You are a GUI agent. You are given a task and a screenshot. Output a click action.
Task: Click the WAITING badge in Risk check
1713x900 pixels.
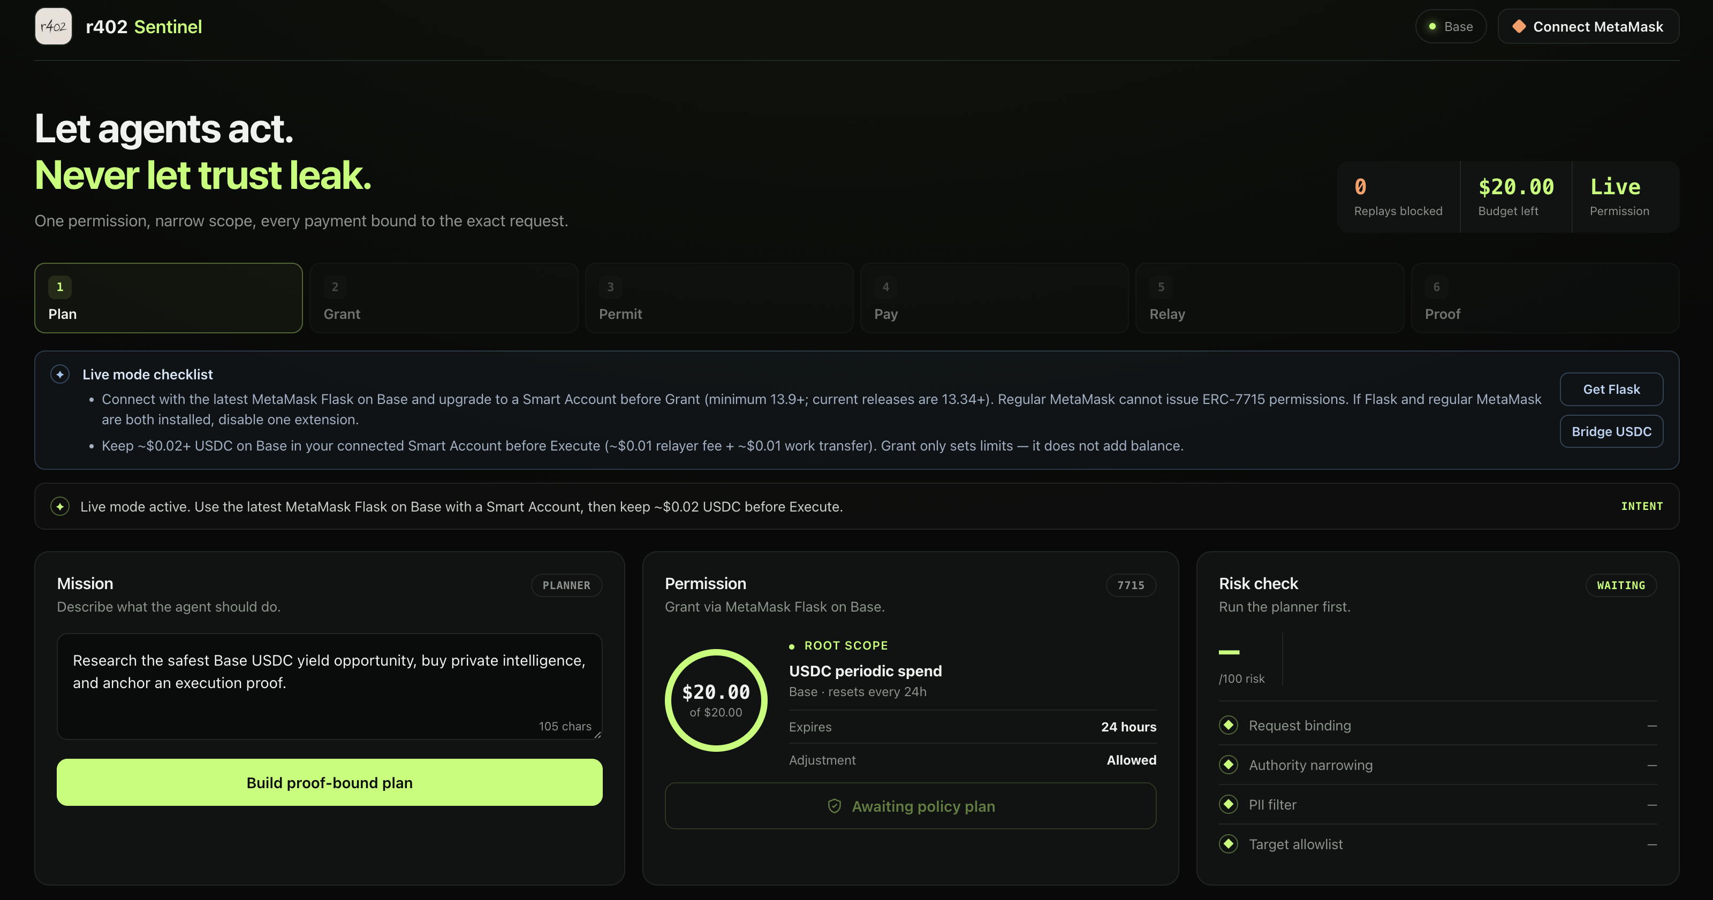pos(1620,585)
